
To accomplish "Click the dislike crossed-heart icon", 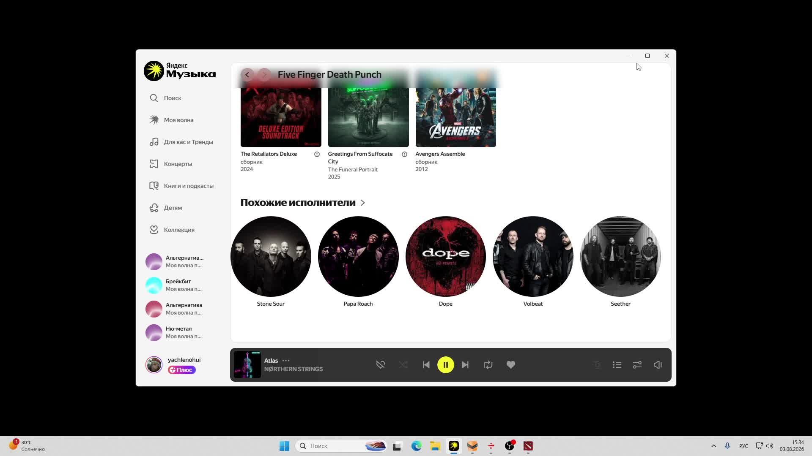I will (381, 365).
